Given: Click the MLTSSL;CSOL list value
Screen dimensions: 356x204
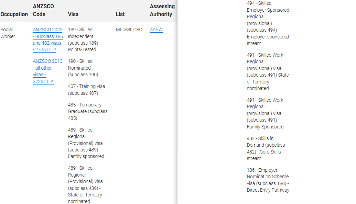Looking at the screenshot, I should (130, 30).
